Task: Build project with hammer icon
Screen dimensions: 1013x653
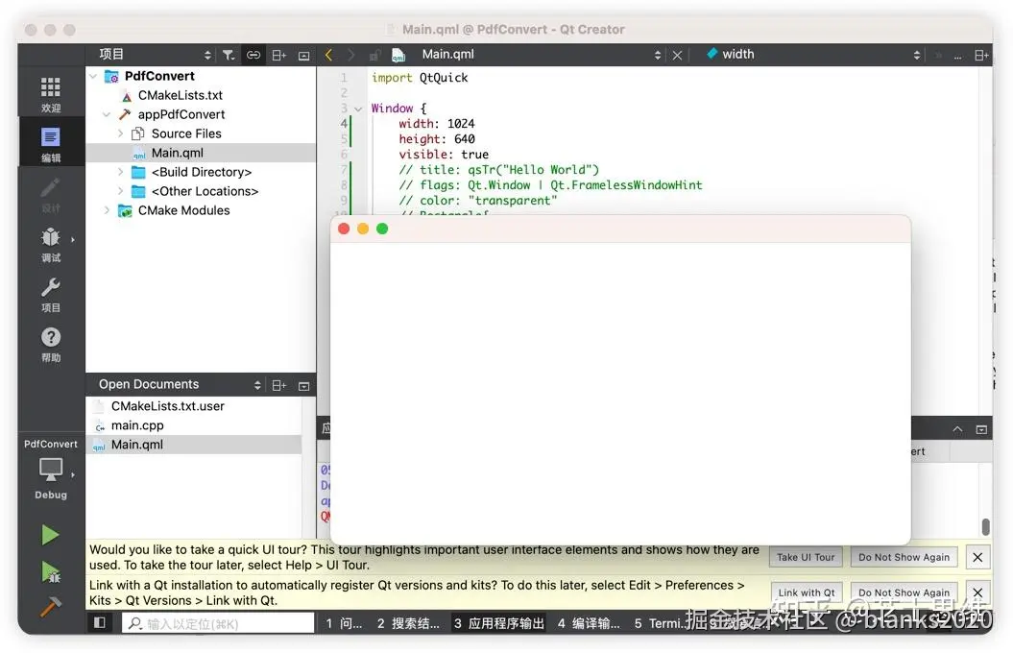Action: tap(50, 606)
